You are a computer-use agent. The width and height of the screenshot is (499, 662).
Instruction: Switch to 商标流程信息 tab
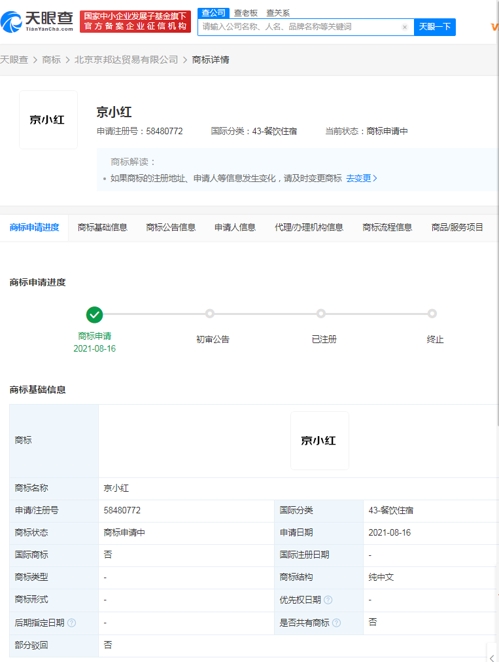click(387, 228)
